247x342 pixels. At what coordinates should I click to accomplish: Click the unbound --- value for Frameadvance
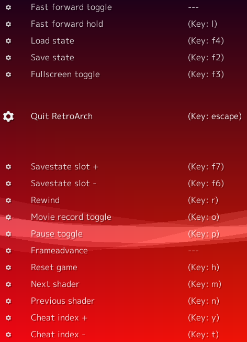[193, 251]
